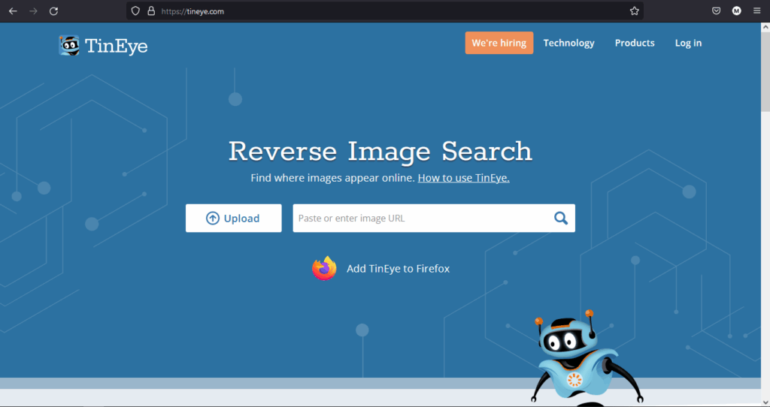Open the Technology menu item
Screen dimensions: 770x407
click(x=568, y=43)
